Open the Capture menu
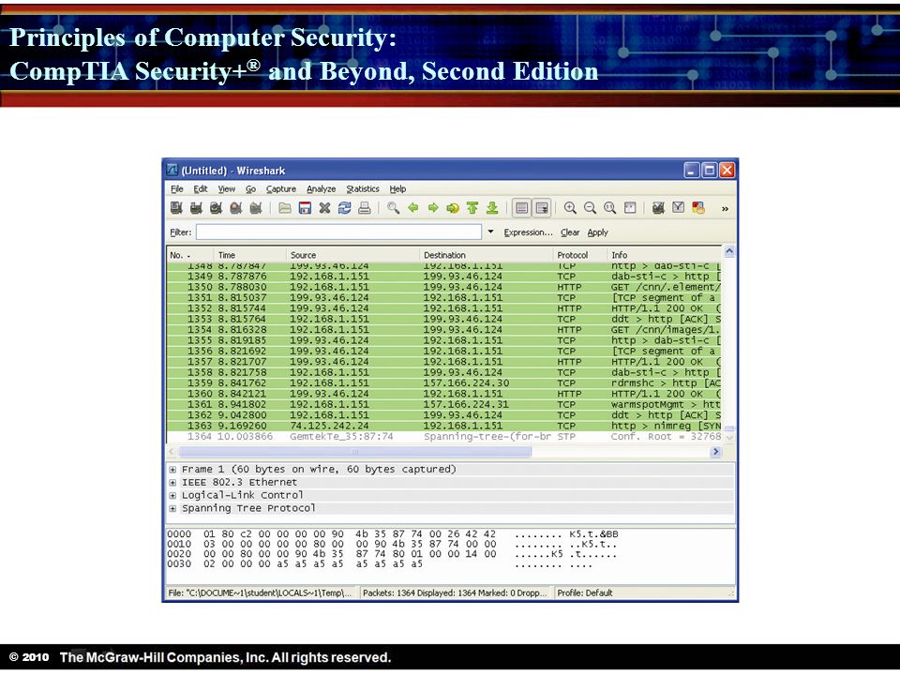Screen dimensions: 900x675 click(x=280, y=188)
